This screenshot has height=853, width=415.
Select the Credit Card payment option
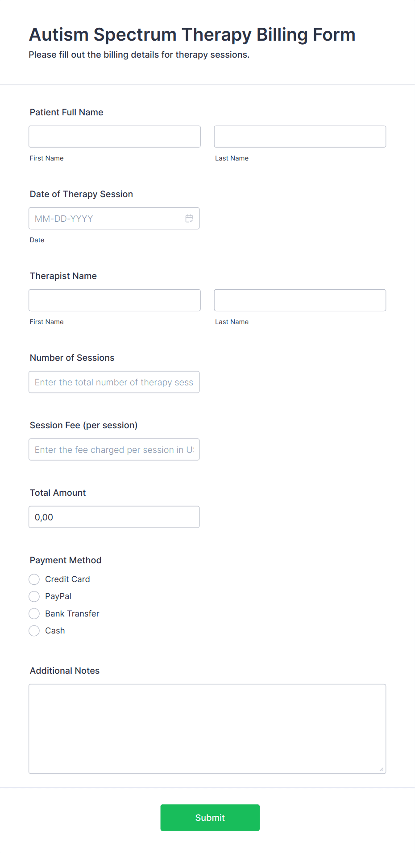point(34,579)
